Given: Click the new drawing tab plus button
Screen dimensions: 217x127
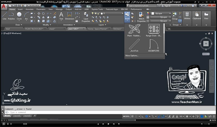Looking at the screenshot, I should [169, 29].
